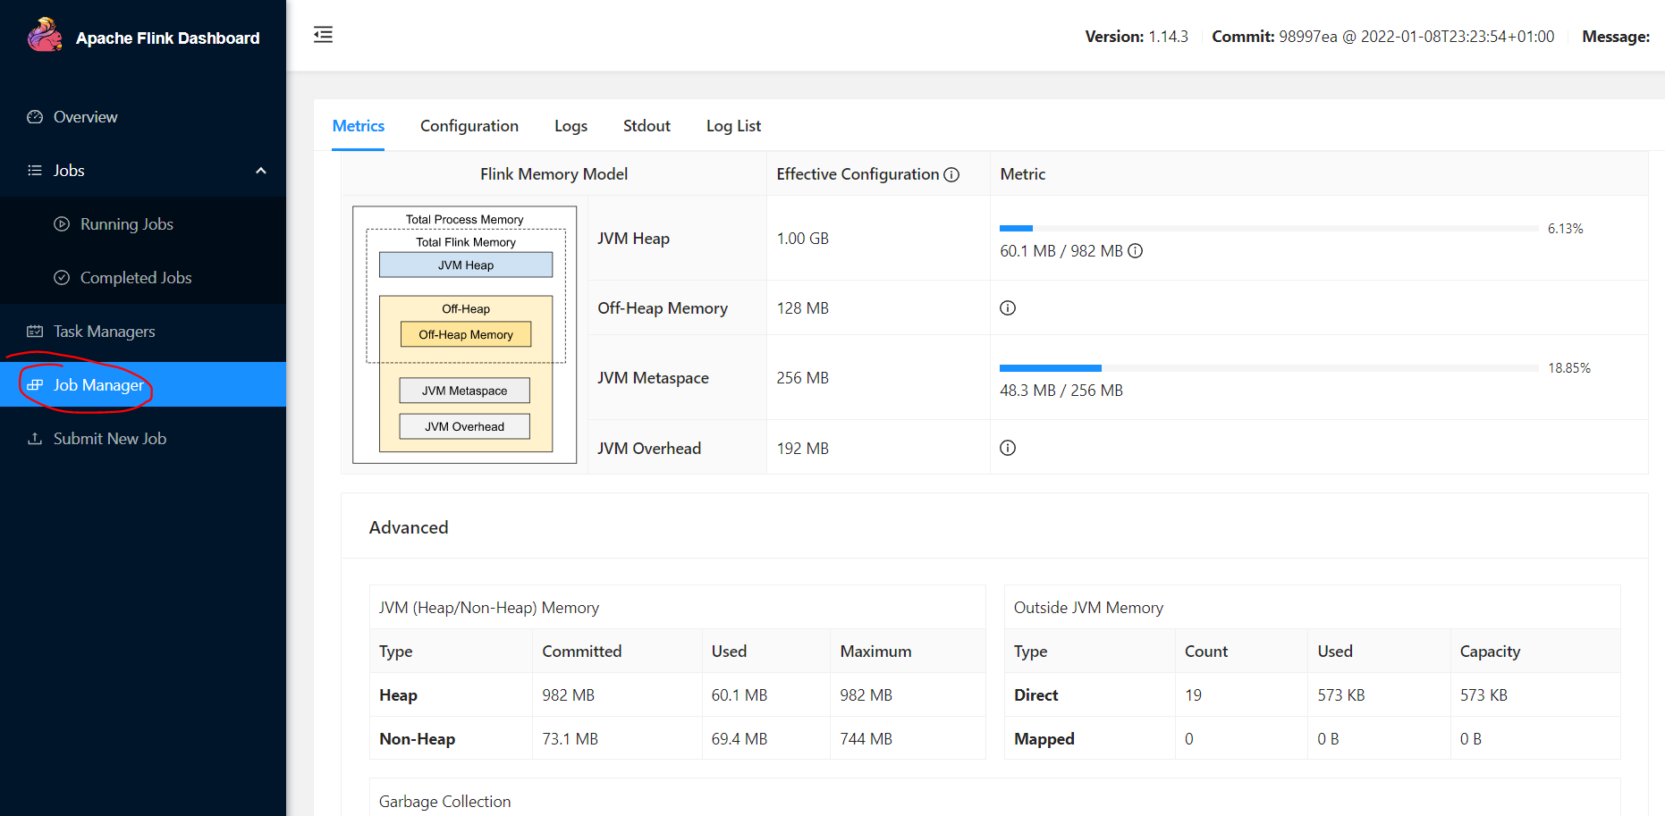Click the Task Managers schedule icon
The image size is (1665, 816).
35,332
